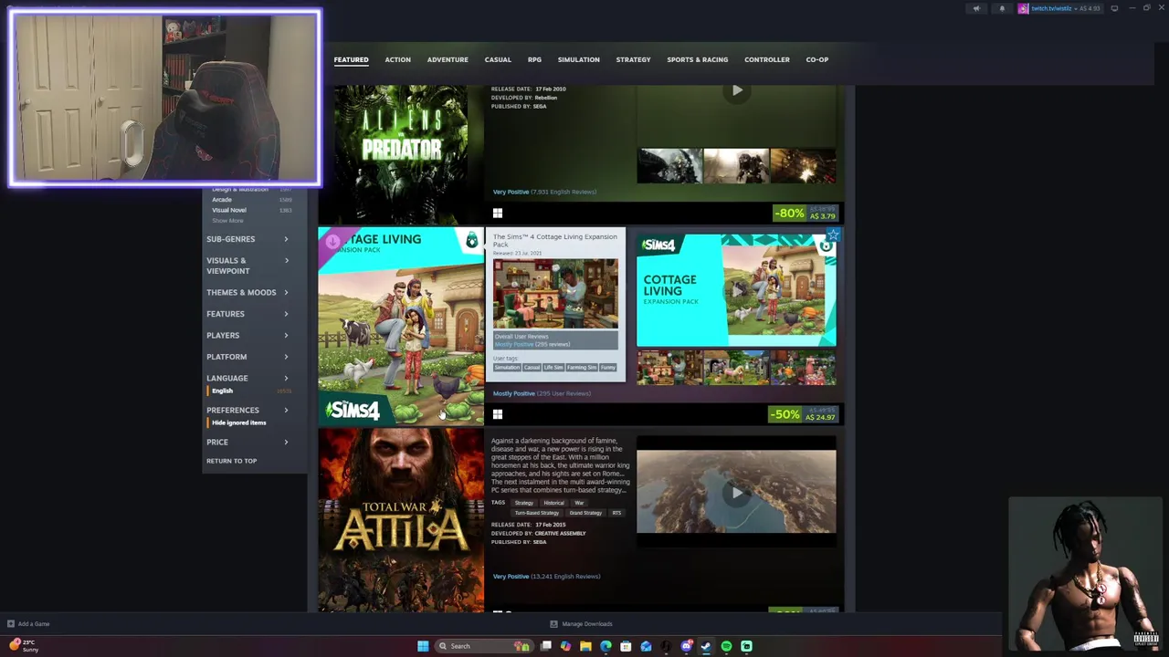Open Task View in the taskbar

coord(545,646)
